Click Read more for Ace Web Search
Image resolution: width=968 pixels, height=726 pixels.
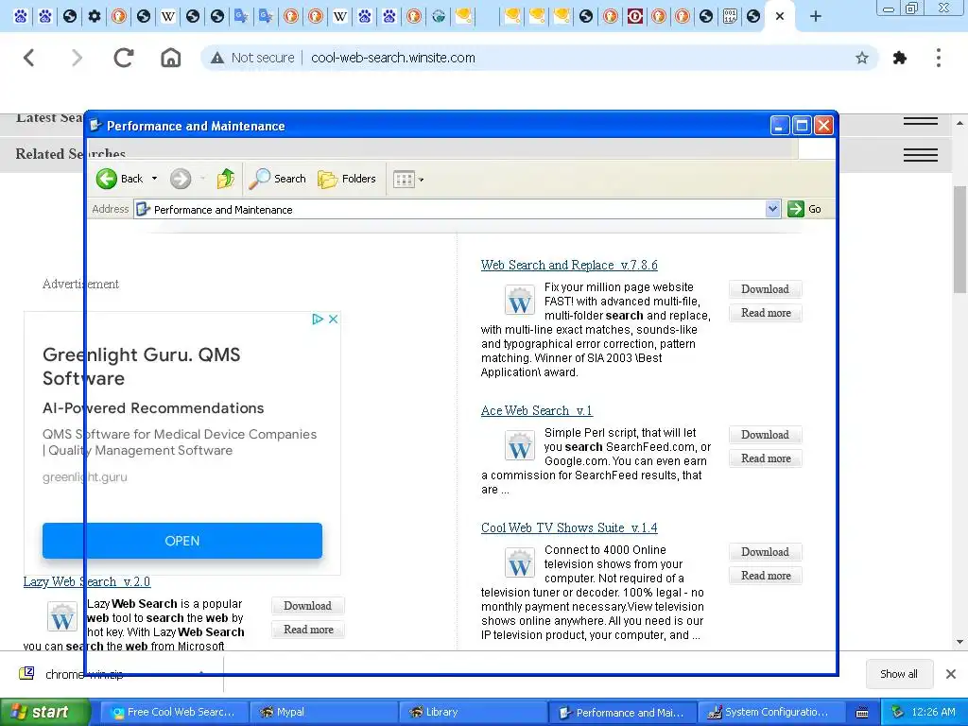765,458
